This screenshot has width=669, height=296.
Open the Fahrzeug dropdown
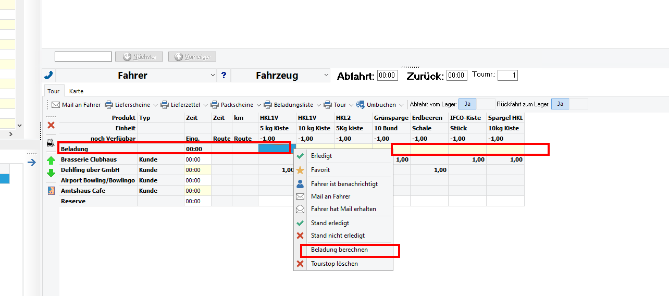326,76
